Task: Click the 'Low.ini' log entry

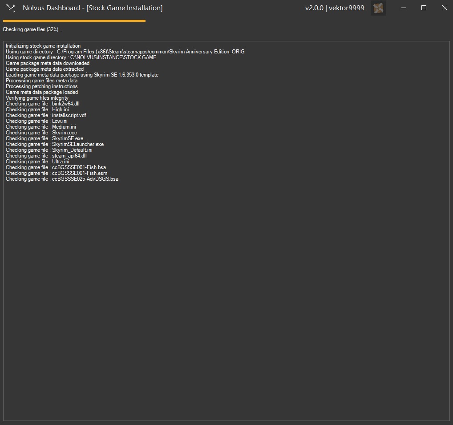Action: [36, 121]
